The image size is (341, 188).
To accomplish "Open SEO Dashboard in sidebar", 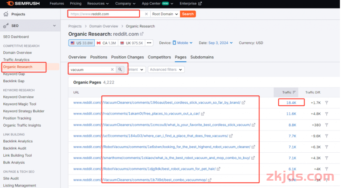I will click(x=16, y=37).
